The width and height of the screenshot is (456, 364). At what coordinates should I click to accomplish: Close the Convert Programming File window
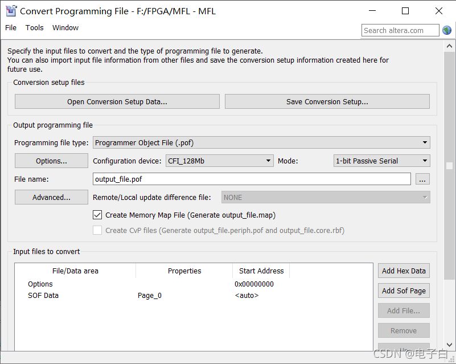(x=439, y=11)
